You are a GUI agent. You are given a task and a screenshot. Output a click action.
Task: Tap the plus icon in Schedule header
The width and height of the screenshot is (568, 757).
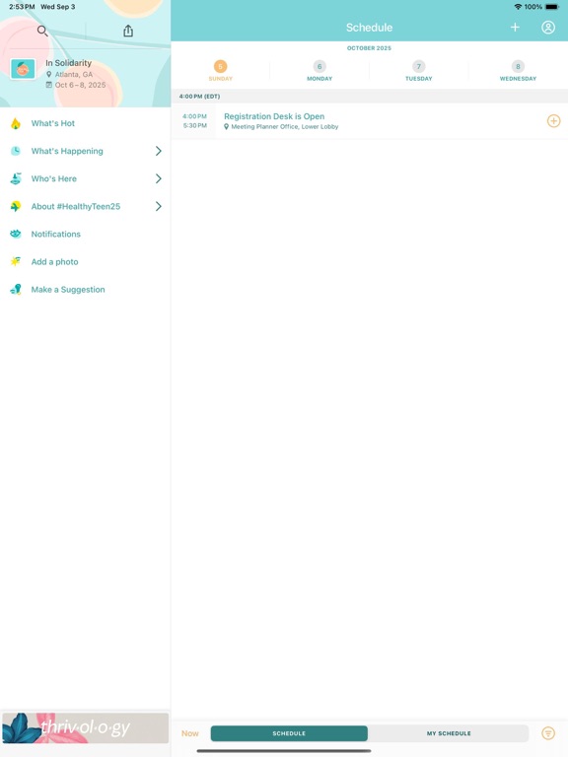point(515,28)
